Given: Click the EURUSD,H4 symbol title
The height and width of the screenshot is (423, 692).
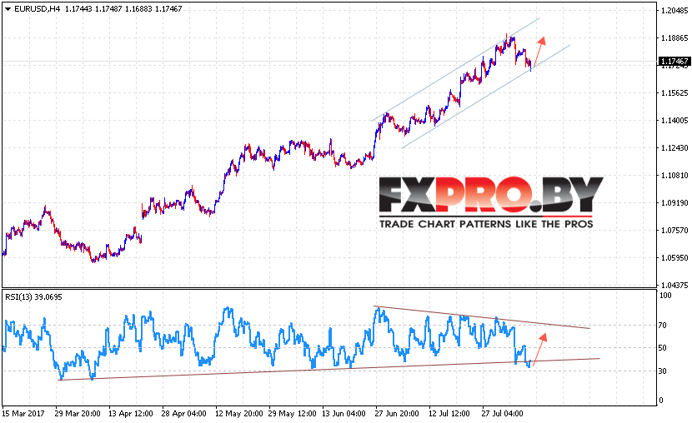Looking at the screenshot, I should (37, 9).
